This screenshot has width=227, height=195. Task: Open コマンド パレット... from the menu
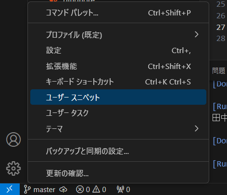click(118, 13)
